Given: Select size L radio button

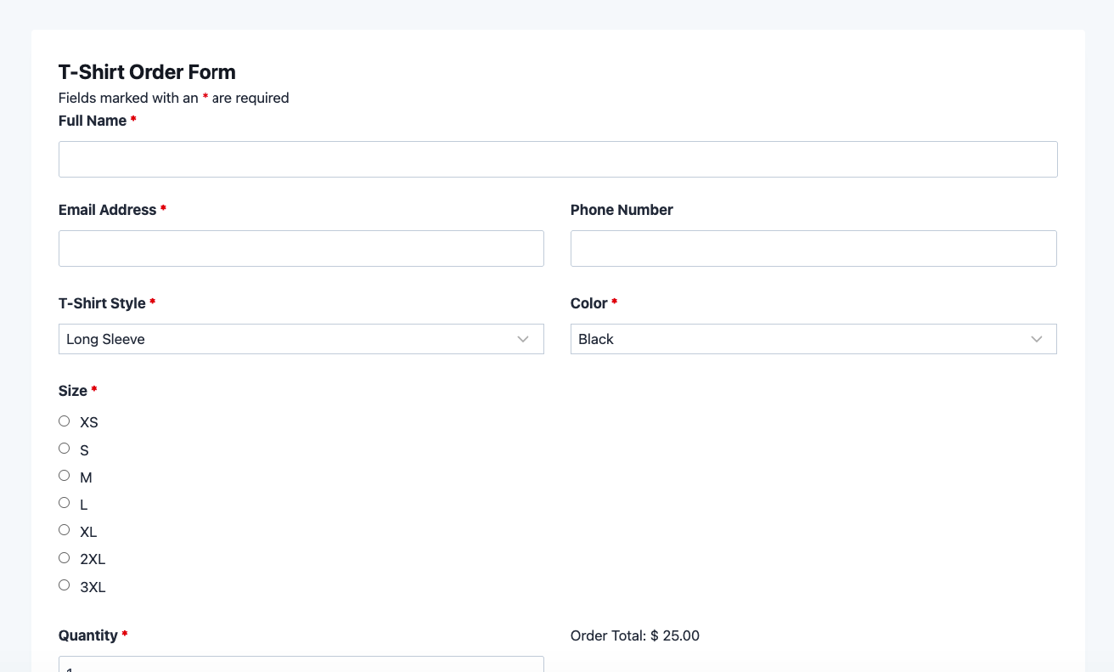Looking at the screenshot, I should click(65, 503).
